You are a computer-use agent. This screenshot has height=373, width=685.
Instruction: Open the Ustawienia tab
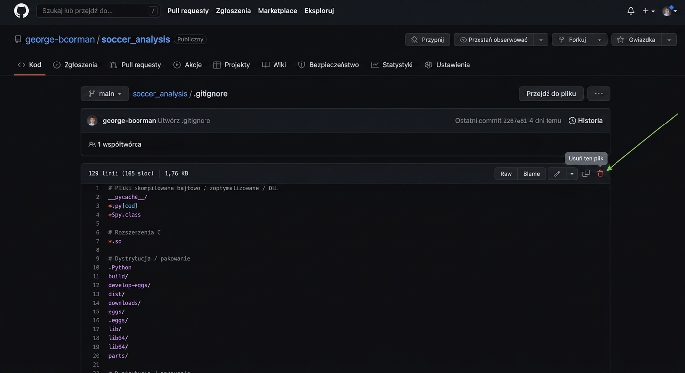pyautogui.click(x=447, y=65)
